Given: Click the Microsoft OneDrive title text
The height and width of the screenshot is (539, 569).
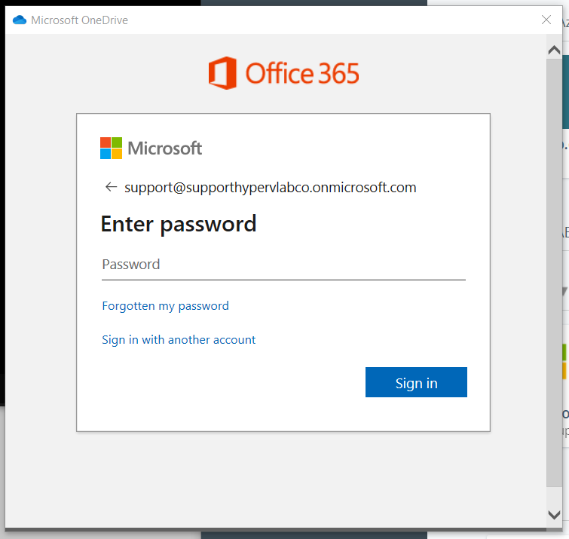Looking at the screenshot, I should (79, 20).
